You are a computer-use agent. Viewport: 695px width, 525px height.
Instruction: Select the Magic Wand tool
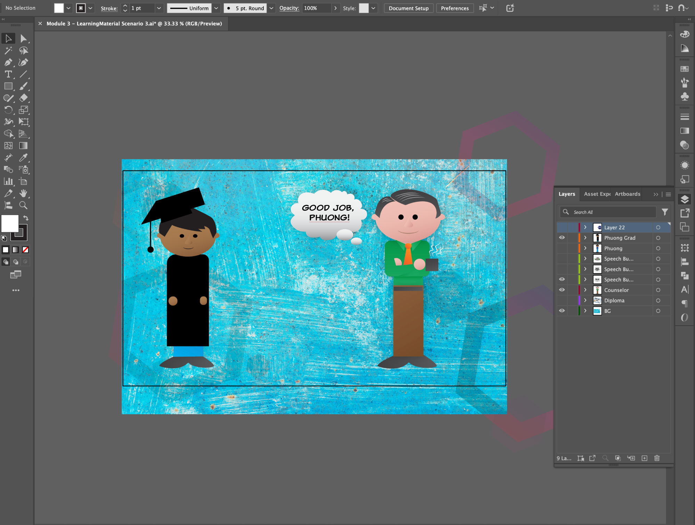point(8,51)
